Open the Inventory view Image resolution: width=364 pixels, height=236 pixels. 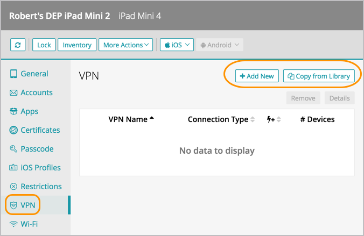click(77, 45)
